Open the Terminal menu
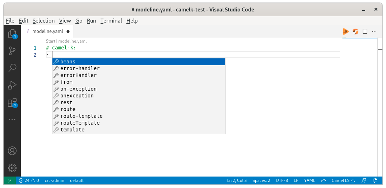Screen dimensions: 386x188 (x=111, y=21)
